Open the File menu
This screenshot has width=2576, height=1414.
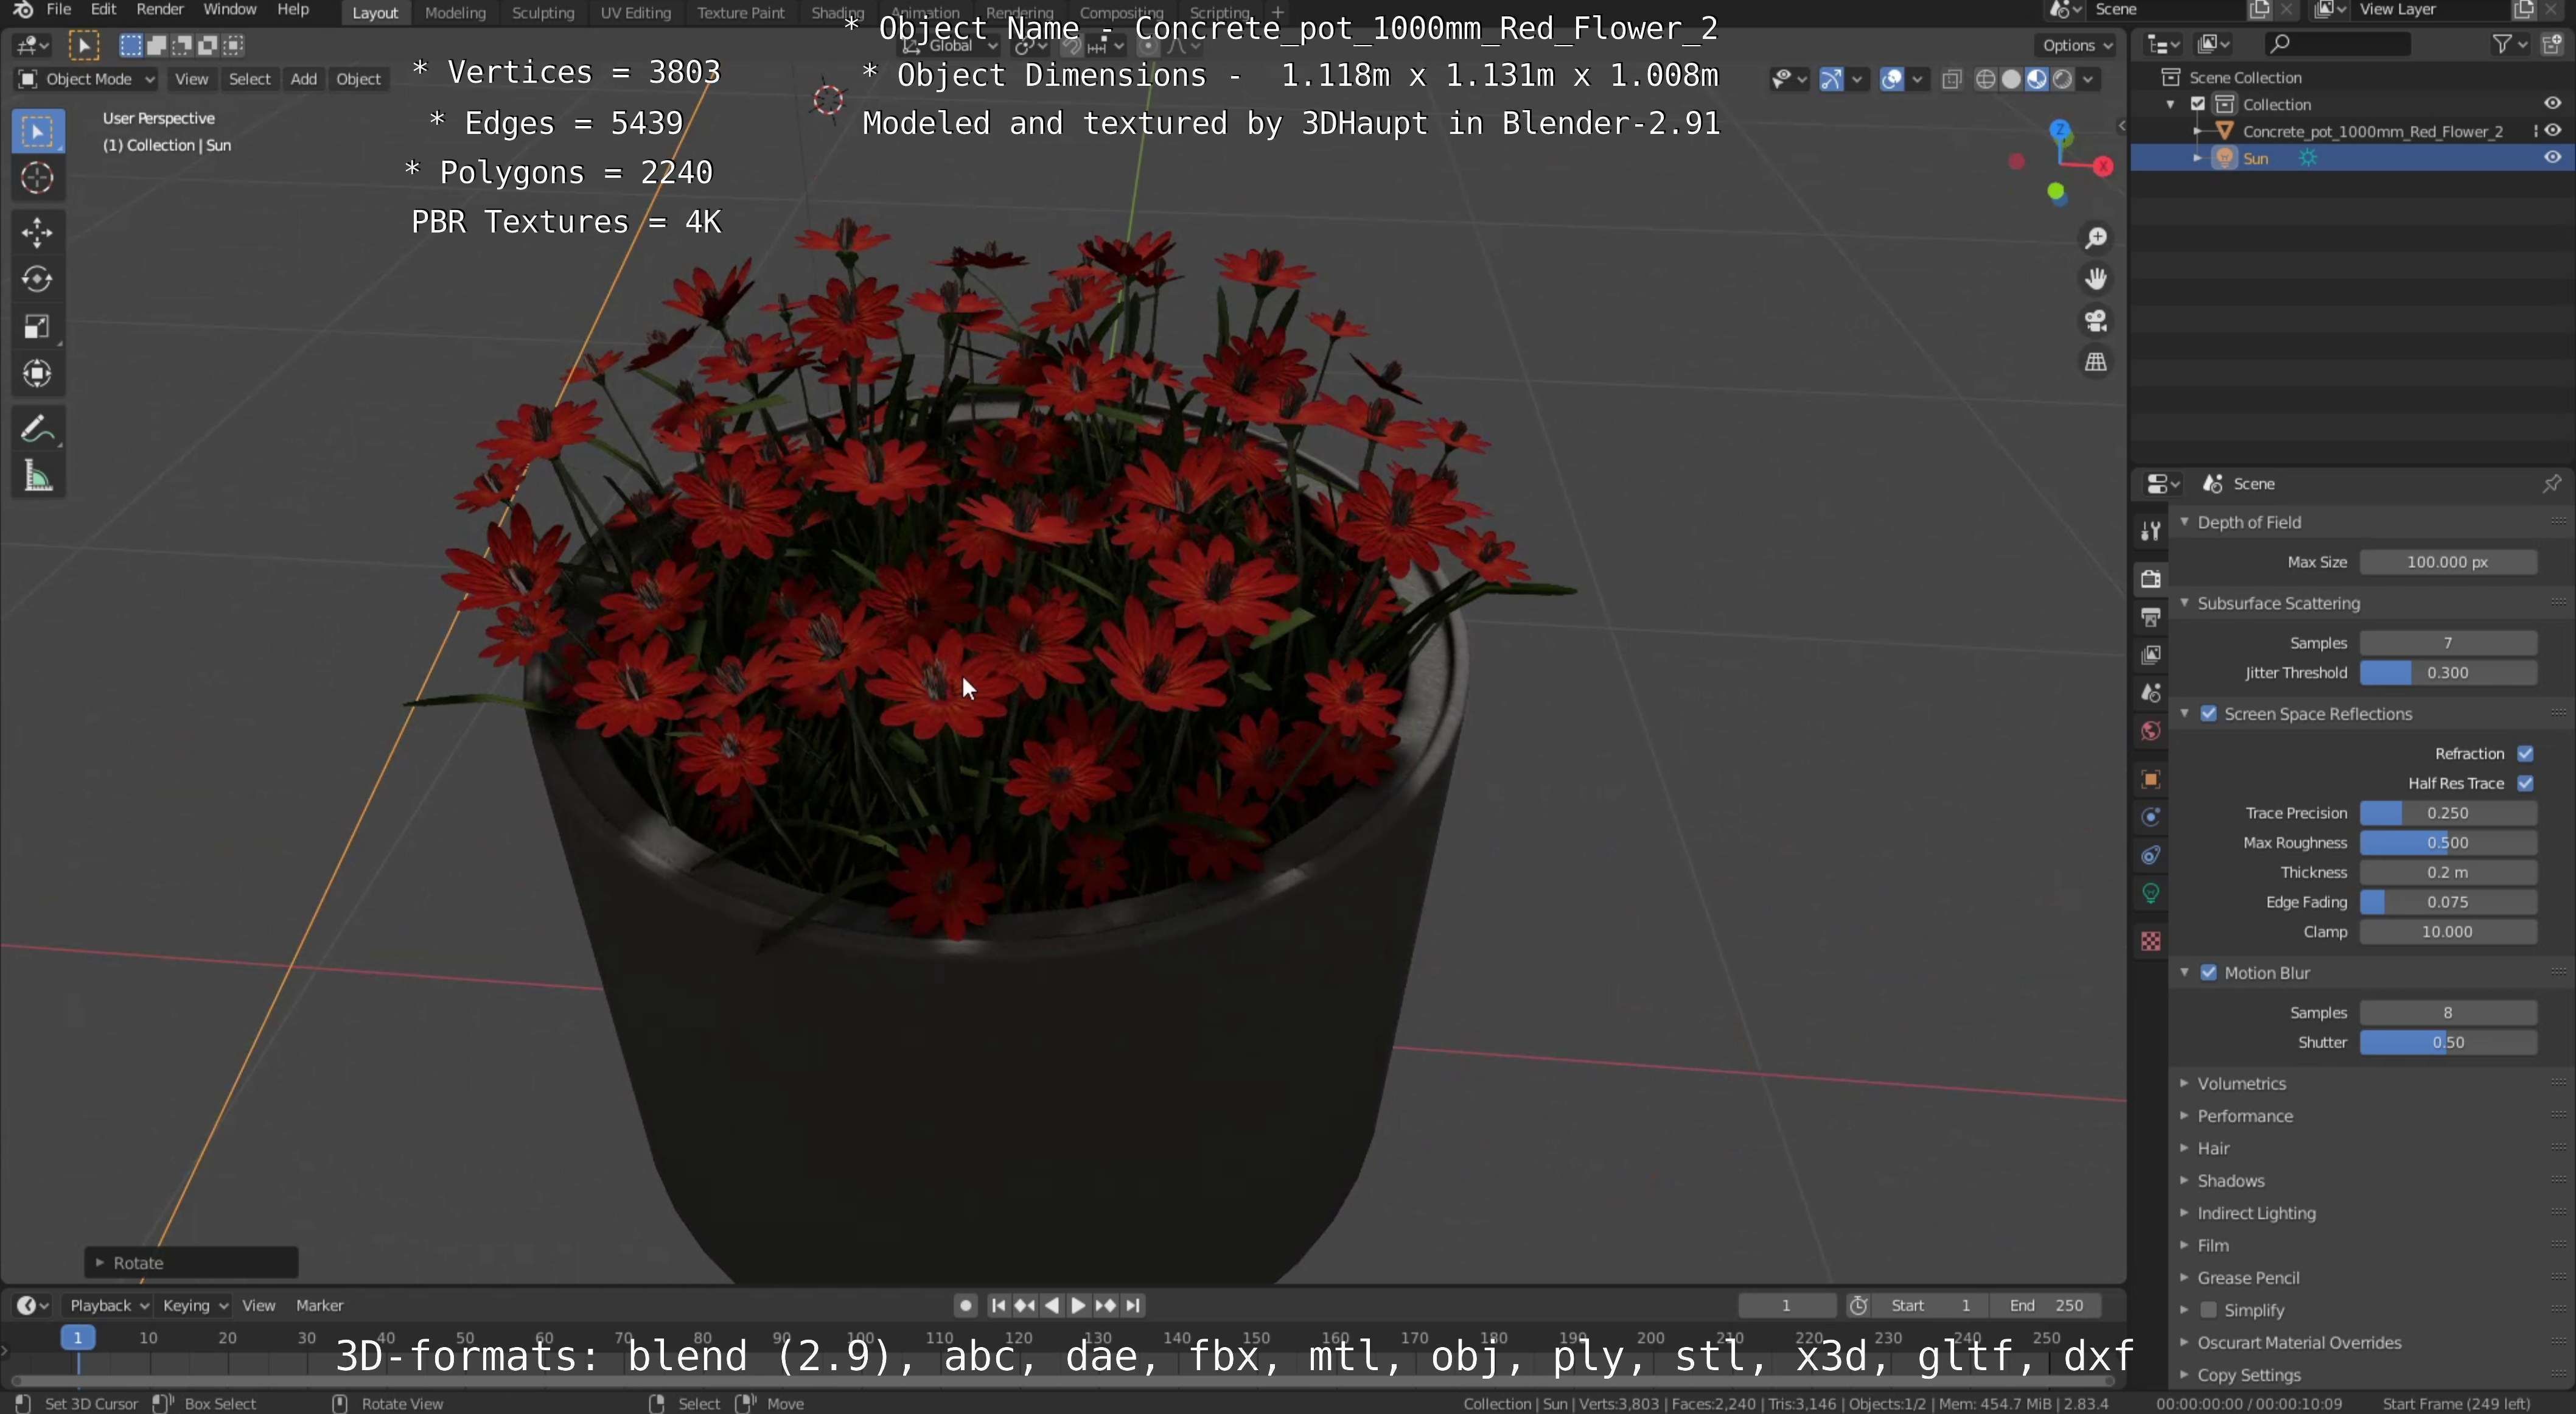coord(59,9)
